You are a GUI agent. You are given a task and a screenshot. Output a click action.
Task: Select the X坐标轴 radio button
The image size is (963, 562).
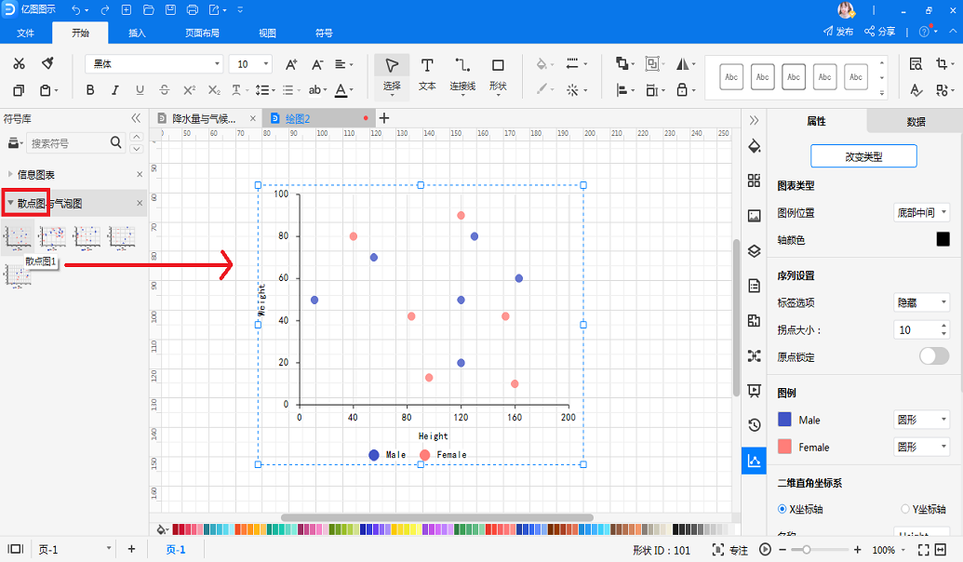[x=782, y=509]
